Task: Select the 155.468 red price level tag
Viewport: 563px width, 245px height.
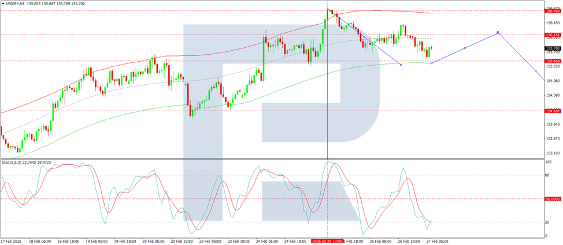Action: point(553,61)
